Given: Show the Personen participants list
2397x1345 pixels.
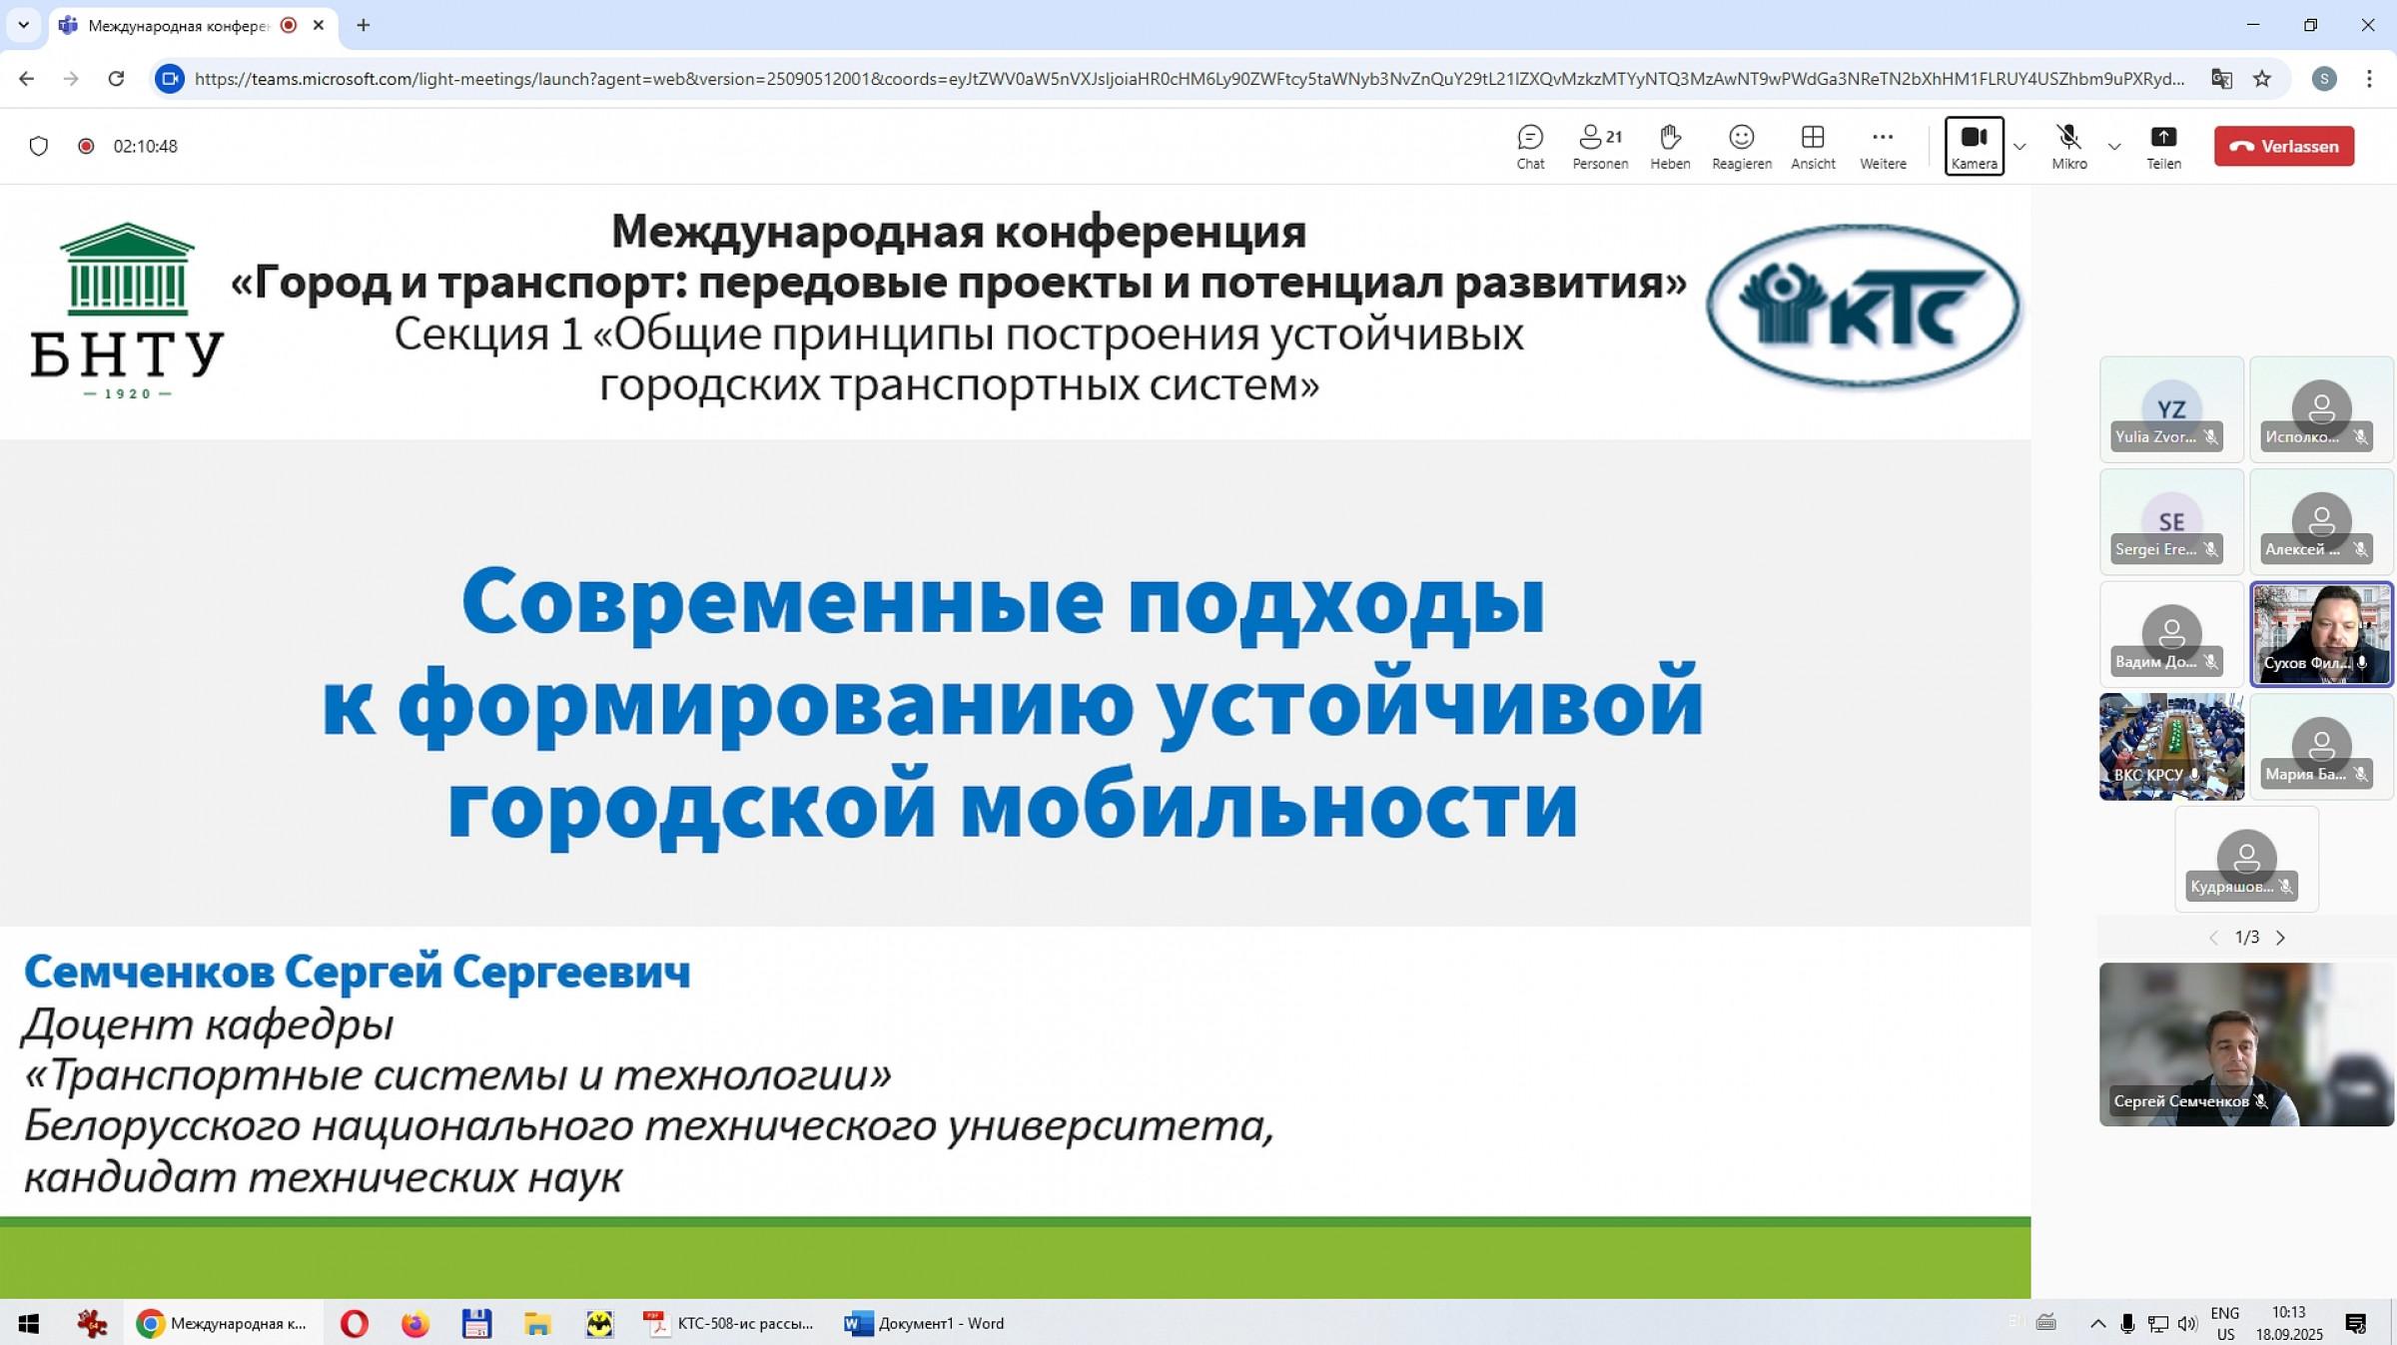Looking at the screenshot, I should tap(1599, 146).
